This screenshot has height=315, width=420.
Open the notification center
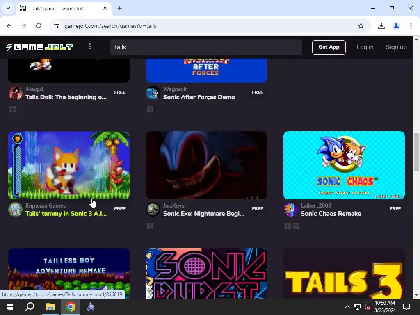(406, 307)
